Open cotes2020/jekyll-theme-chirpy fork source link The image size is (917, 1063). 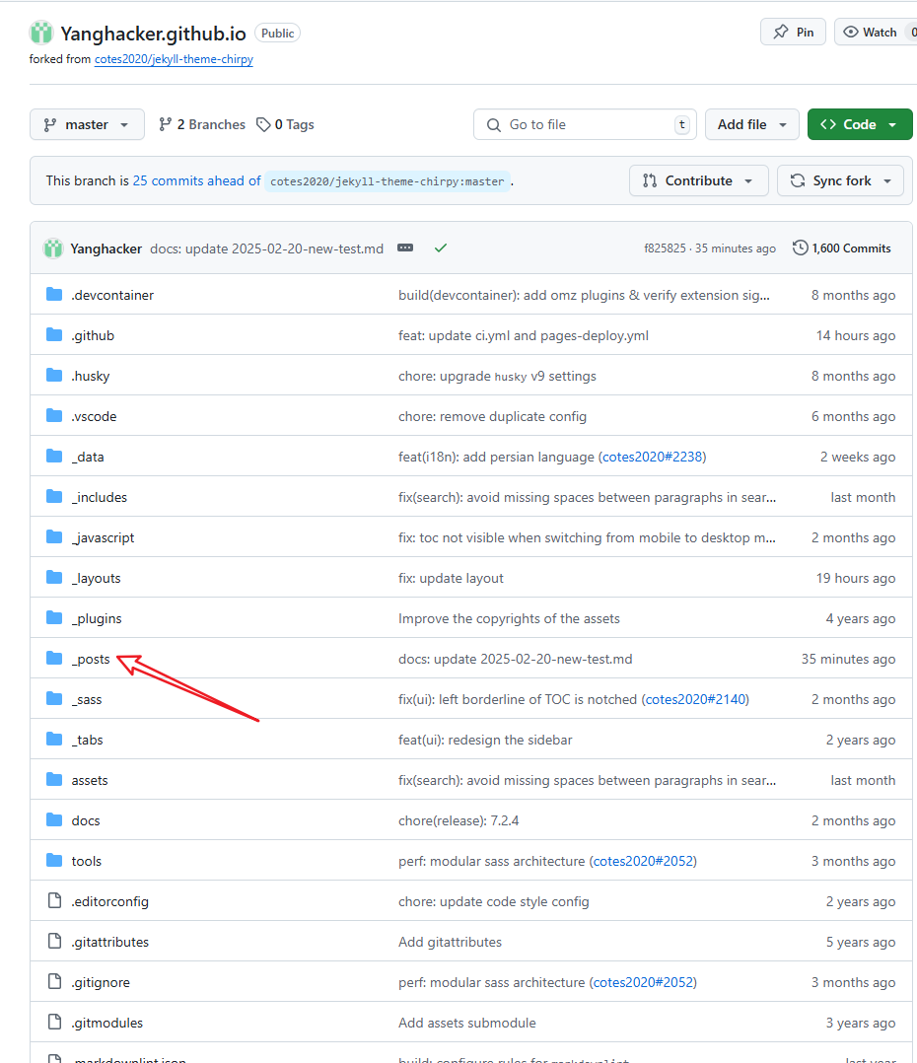[174, 59]
